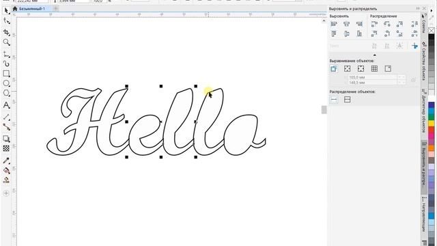The width and height of the screenshot is (437, 246).
Task: Distribute objects by left edges
Action: coord(374,24)
